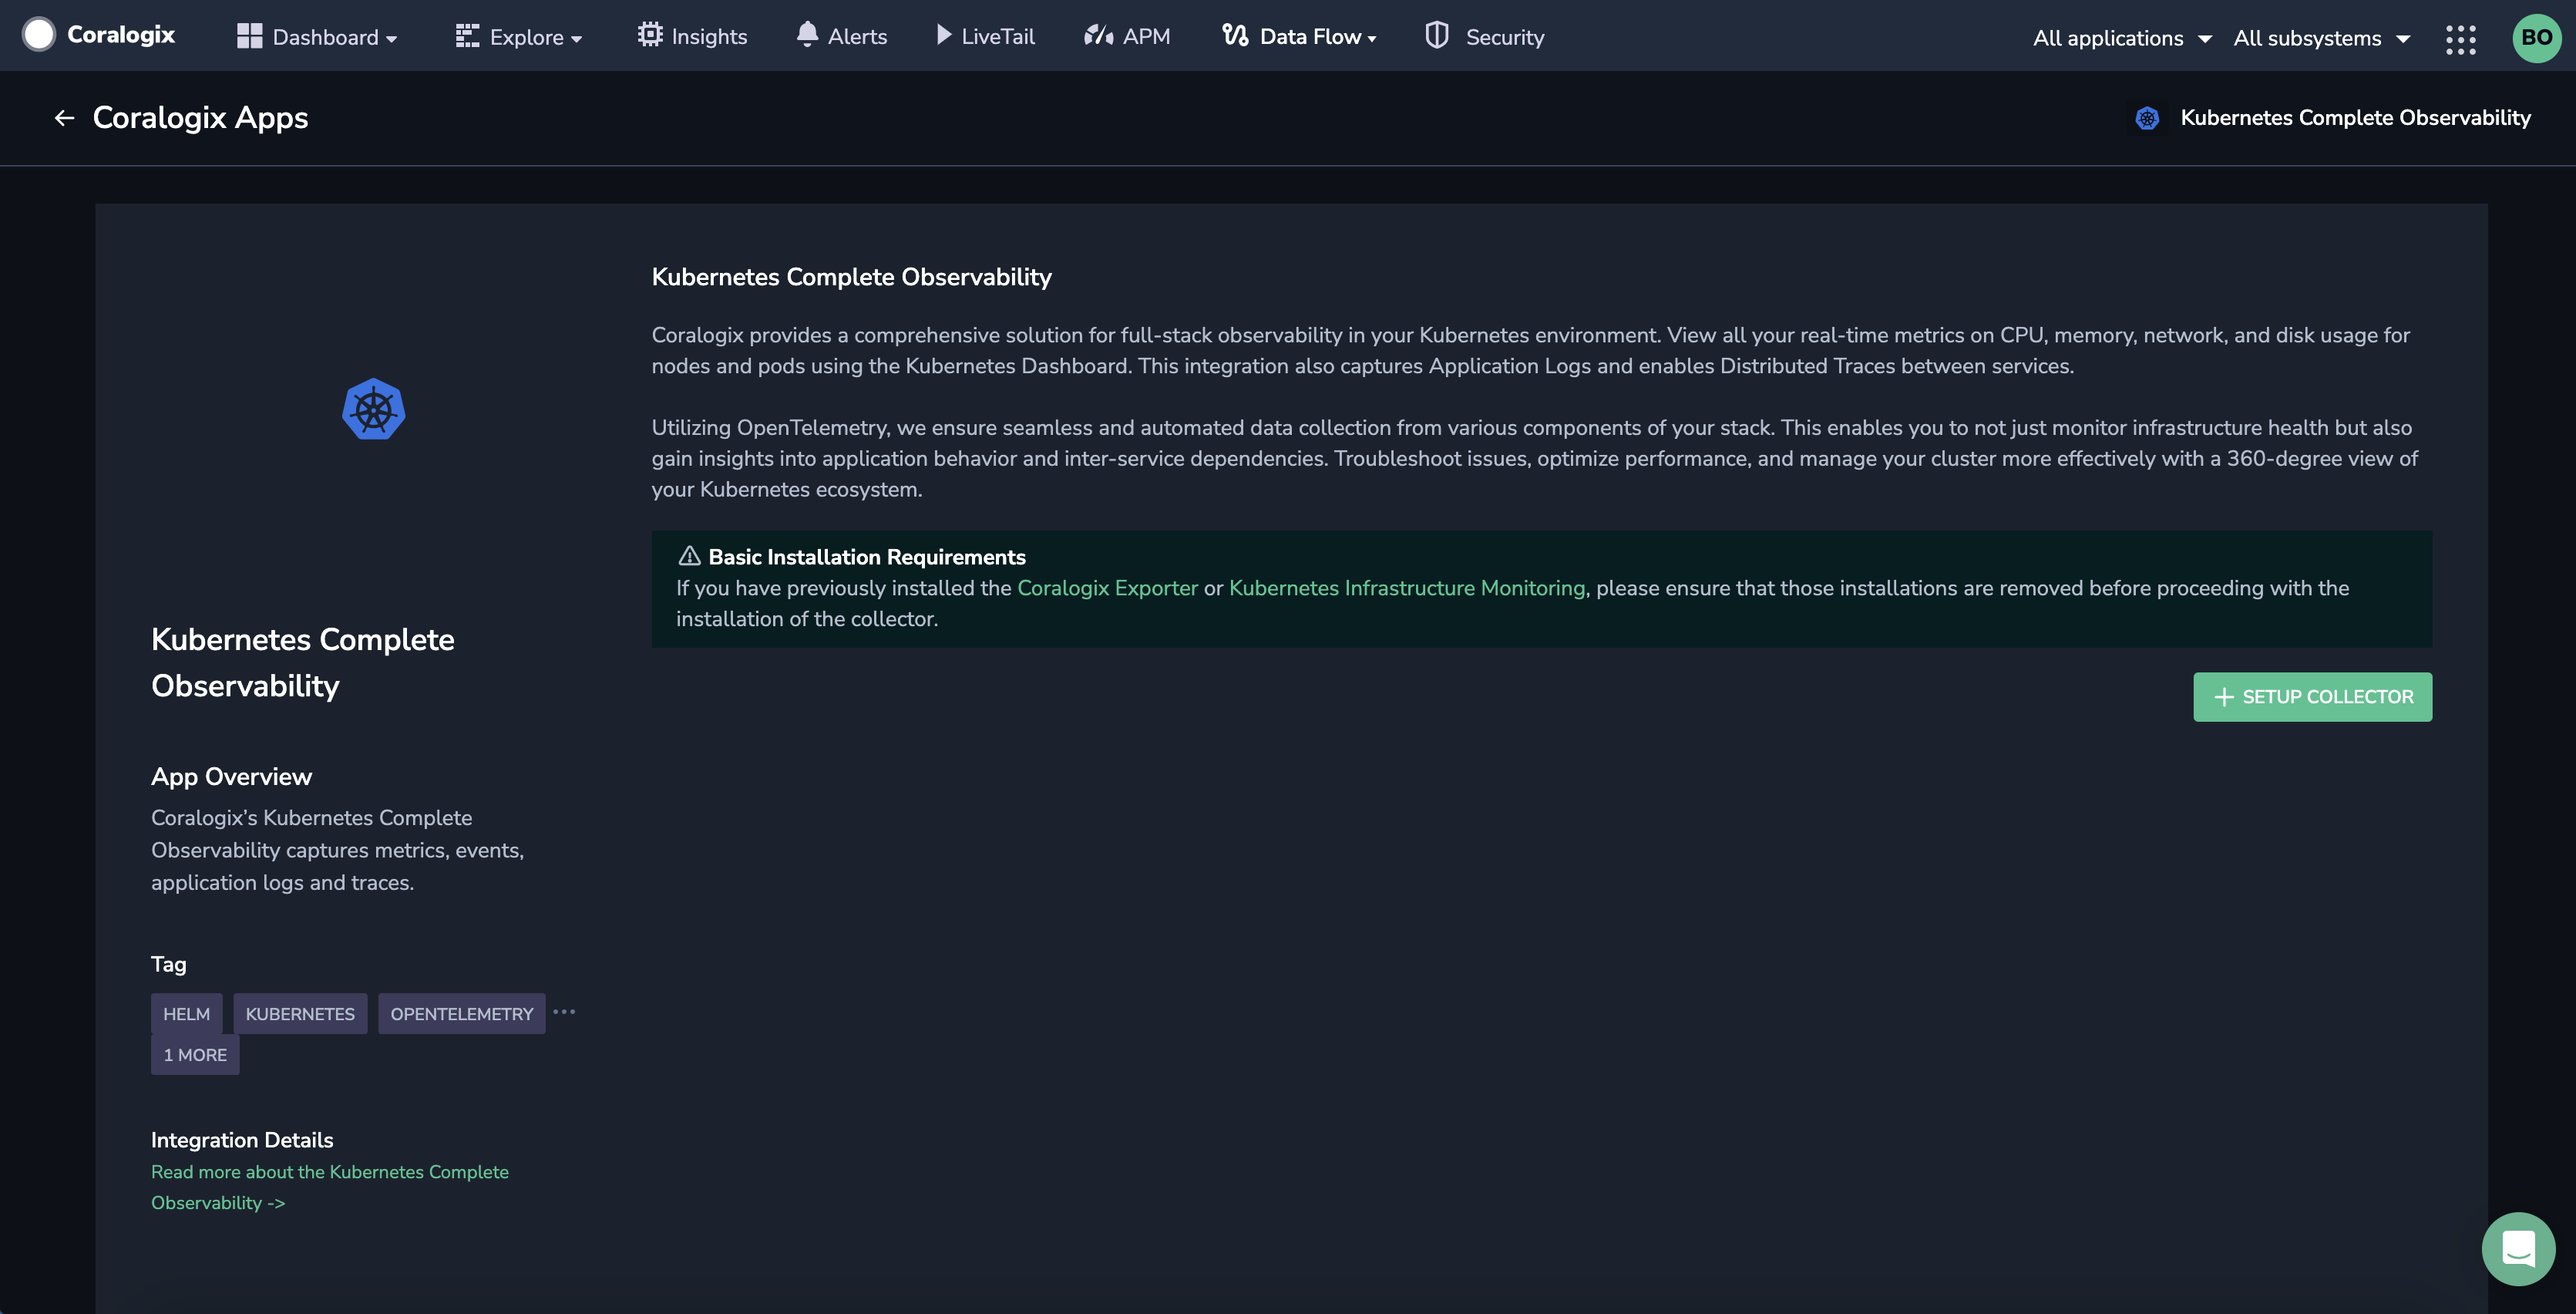This screenshot has height=1314, width=2576.
Task: Click the warning triangle icon
Action: click(689, 555)
